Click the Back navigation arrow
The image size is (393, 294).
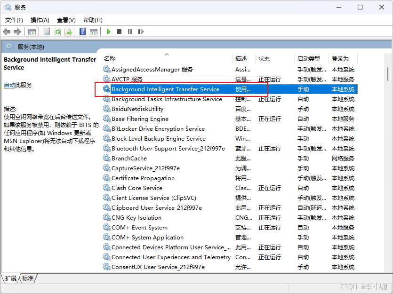click(x=7, y=32)
